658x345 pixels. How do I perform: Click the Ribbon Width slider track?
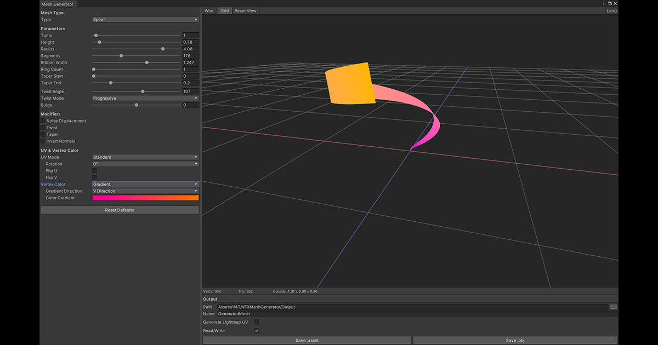tap(136, 62)
